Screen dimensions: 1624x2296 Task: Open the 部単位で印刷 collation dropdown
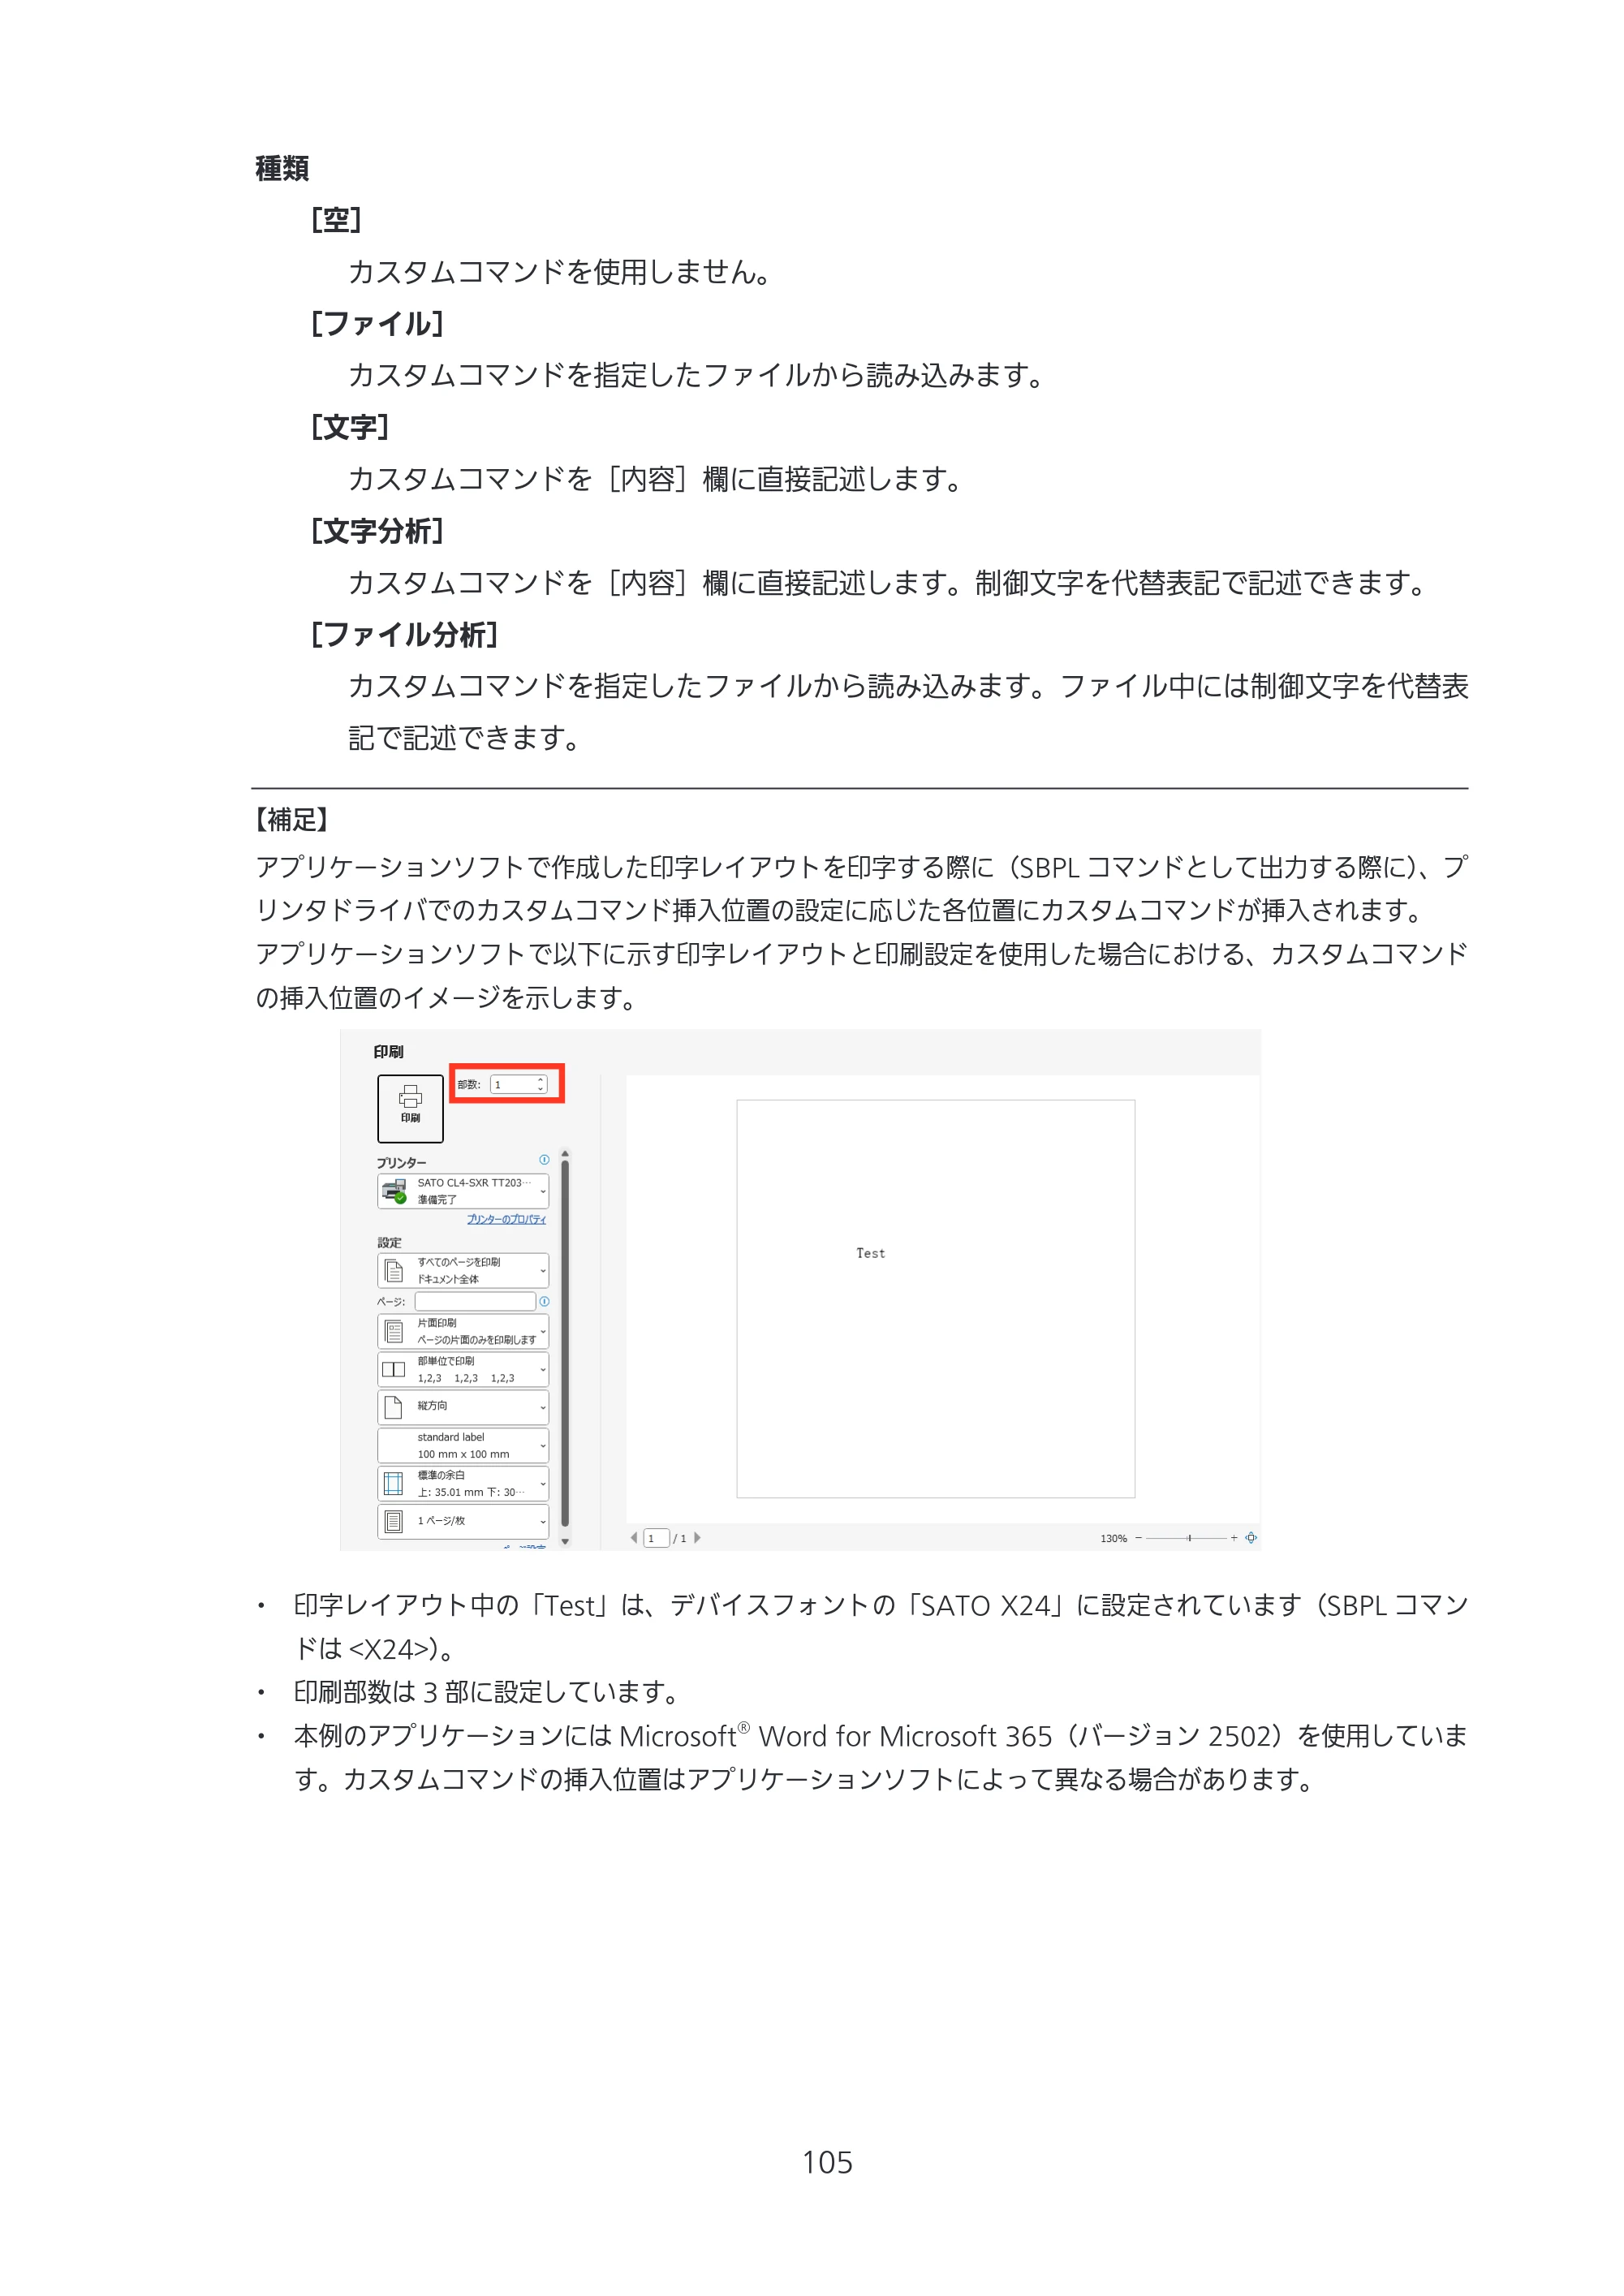(463, 1369)
